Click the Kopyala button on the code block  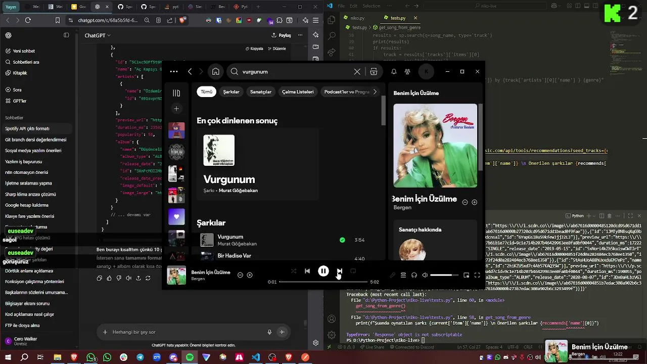tap(254, 49)
